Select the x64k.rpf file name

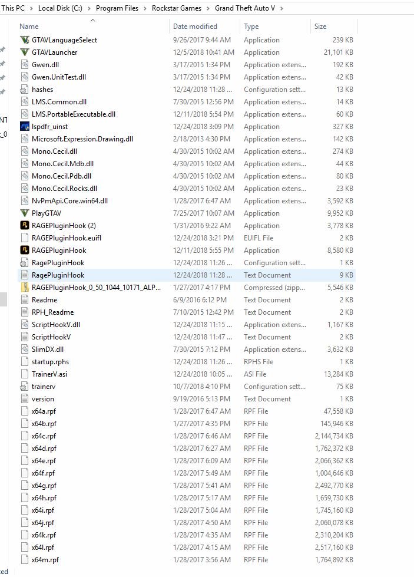(44, 535)
